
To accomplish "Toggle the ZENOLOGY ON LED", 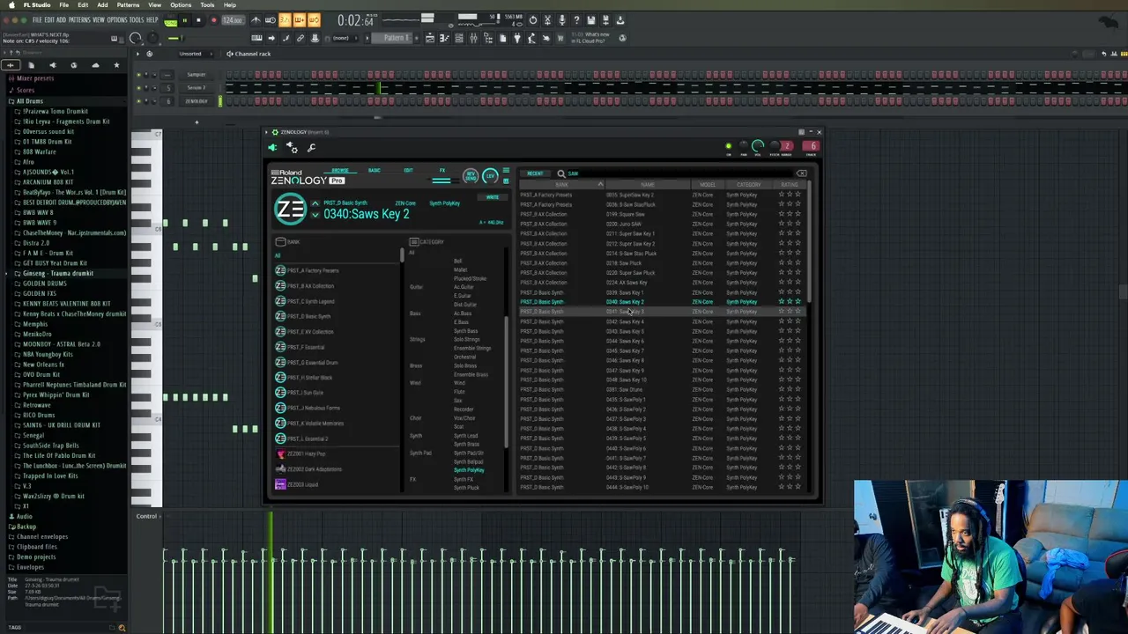I will [x=728, y=146].
